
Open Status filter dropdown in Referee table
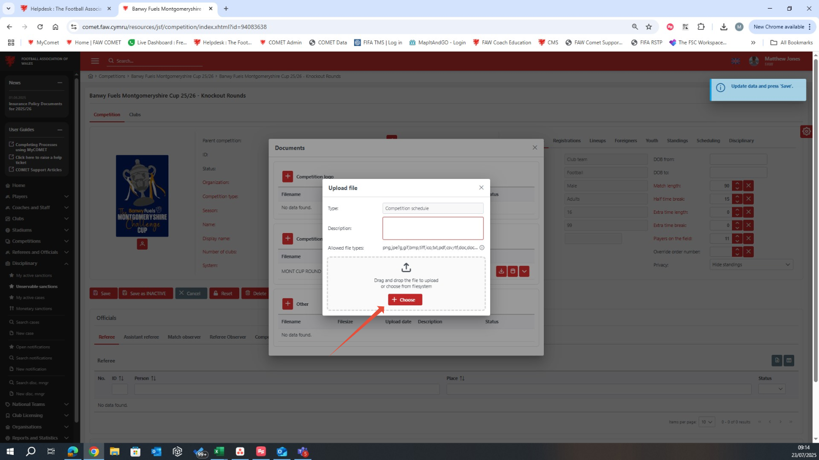click(771, 389)
